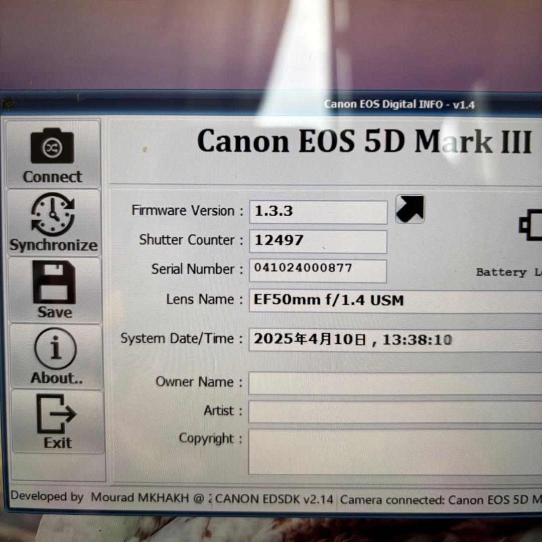Click the app icon in the title bar
The image size is (542, 542).
tap(8, 104)
